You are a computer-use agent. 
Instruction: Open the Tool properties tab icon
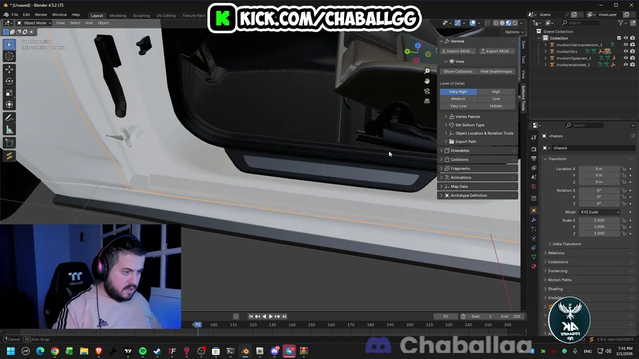pyautogui.click(x=534, y=136)
